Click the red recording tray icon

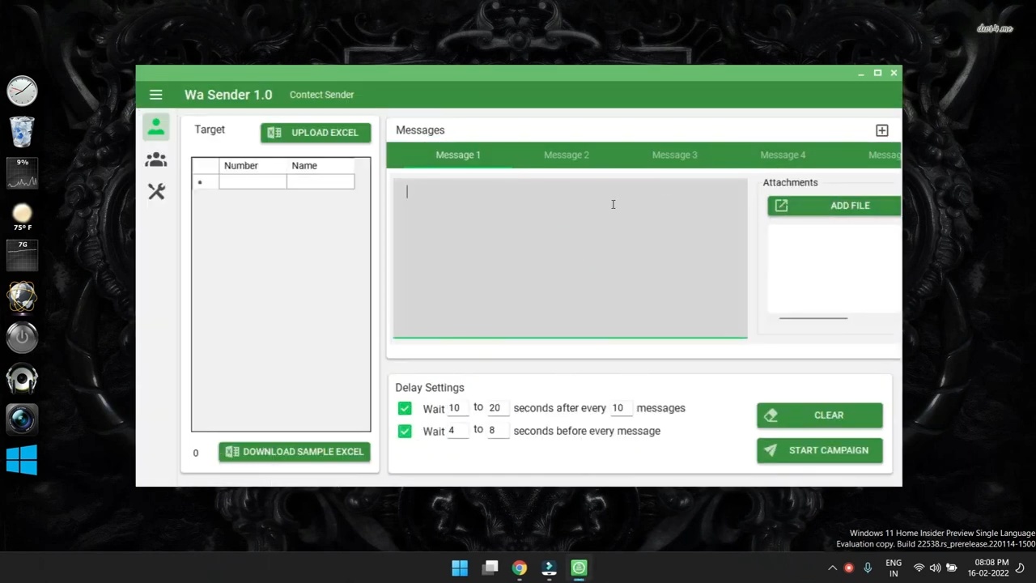click(848, 568)
